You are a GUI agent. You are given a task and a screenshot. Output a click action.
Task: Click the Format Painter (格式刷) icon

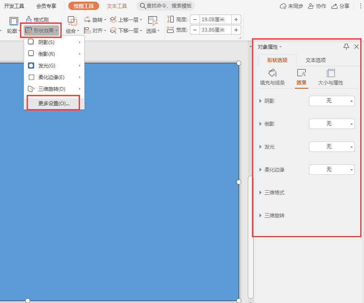click(29, 20)
